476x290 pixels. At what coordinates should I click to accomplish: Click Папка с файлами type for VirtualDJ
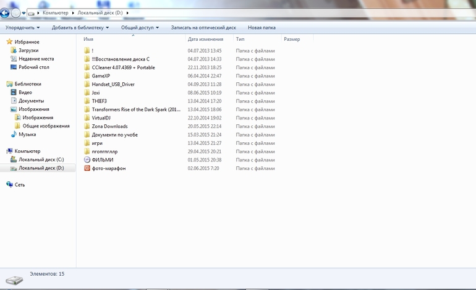[255, 118]
